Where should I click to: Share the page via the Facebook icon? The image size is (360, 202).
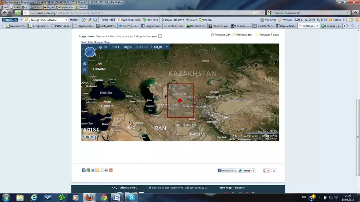pos(84,170)
